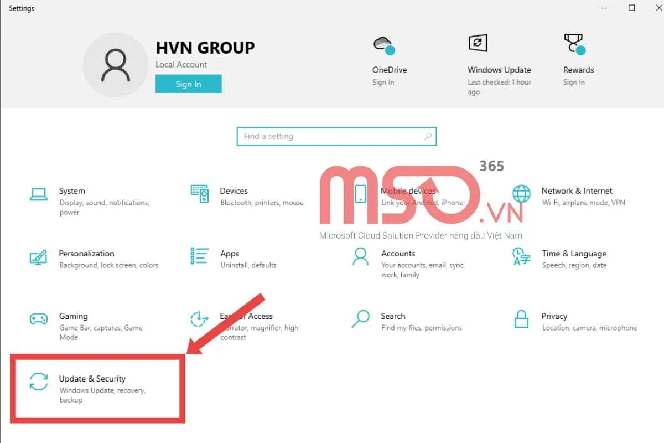This screenshot has height=443, width=664.
Task: Open the Rewards trophy icon
Action: pos(574,44)
